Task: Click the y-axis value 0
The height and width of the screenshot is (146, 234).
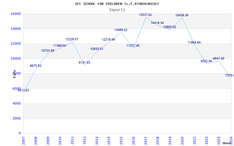Action: point(20,133)
